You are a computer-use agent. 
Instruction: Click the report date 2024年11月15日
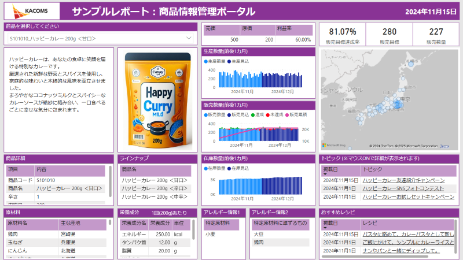pyautogui.click(x=431, y=12)
